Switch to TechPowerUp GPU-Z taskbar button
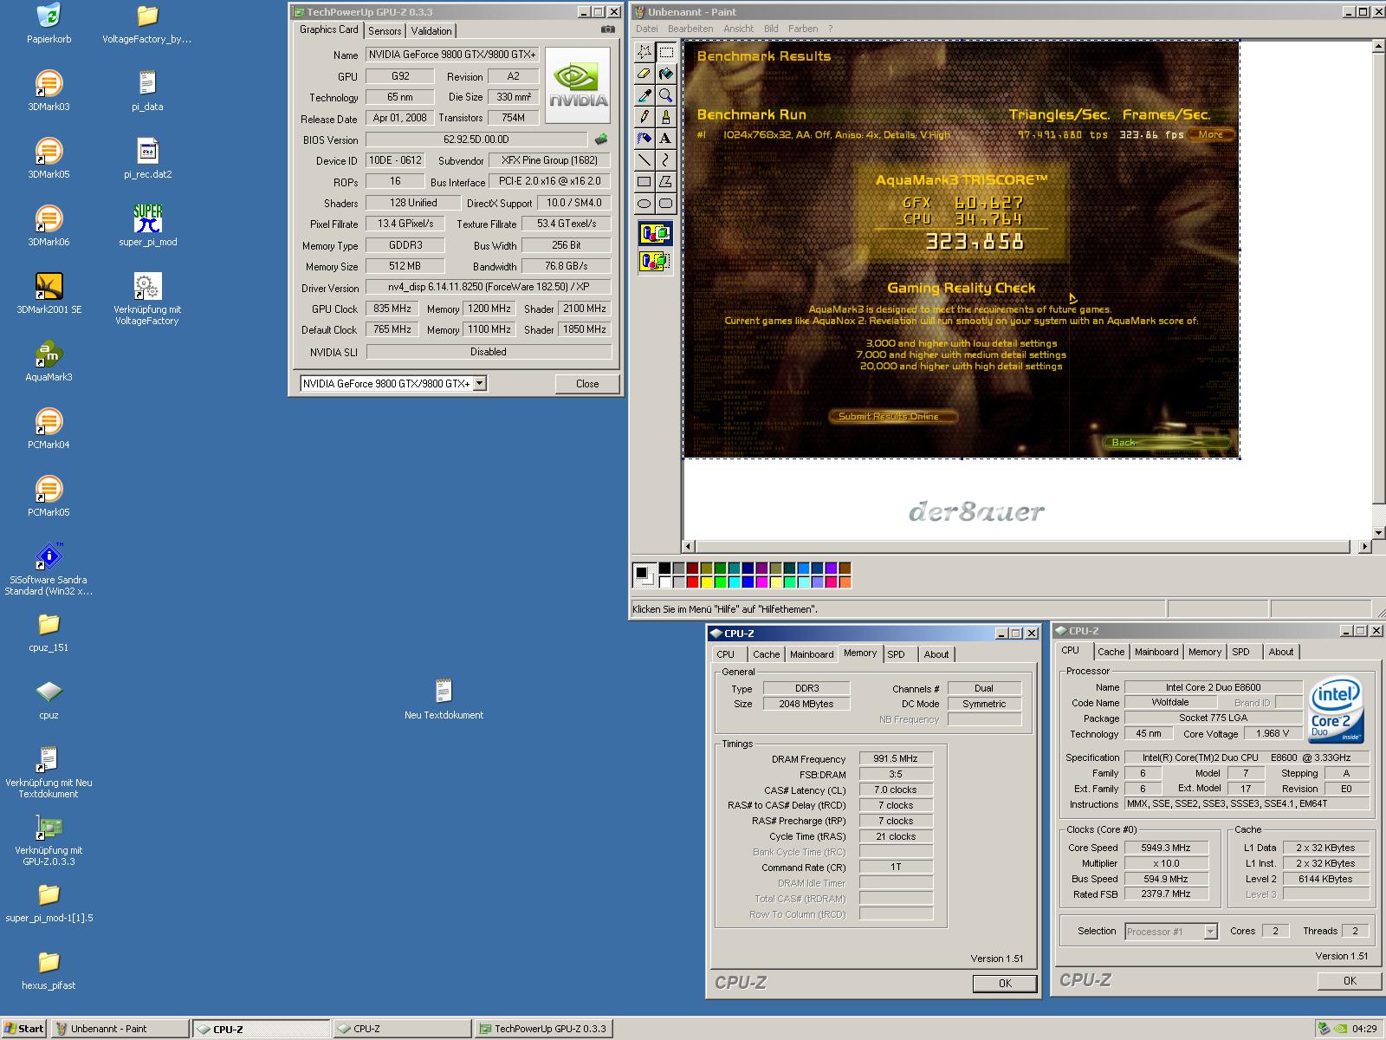 point(544,1029)
